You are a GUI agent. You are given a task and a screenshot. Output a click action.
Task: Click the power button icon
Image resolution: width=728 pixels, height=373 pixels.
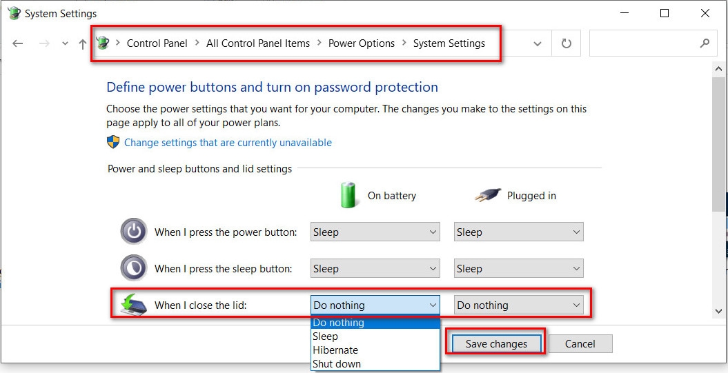[x=133, y=232]
